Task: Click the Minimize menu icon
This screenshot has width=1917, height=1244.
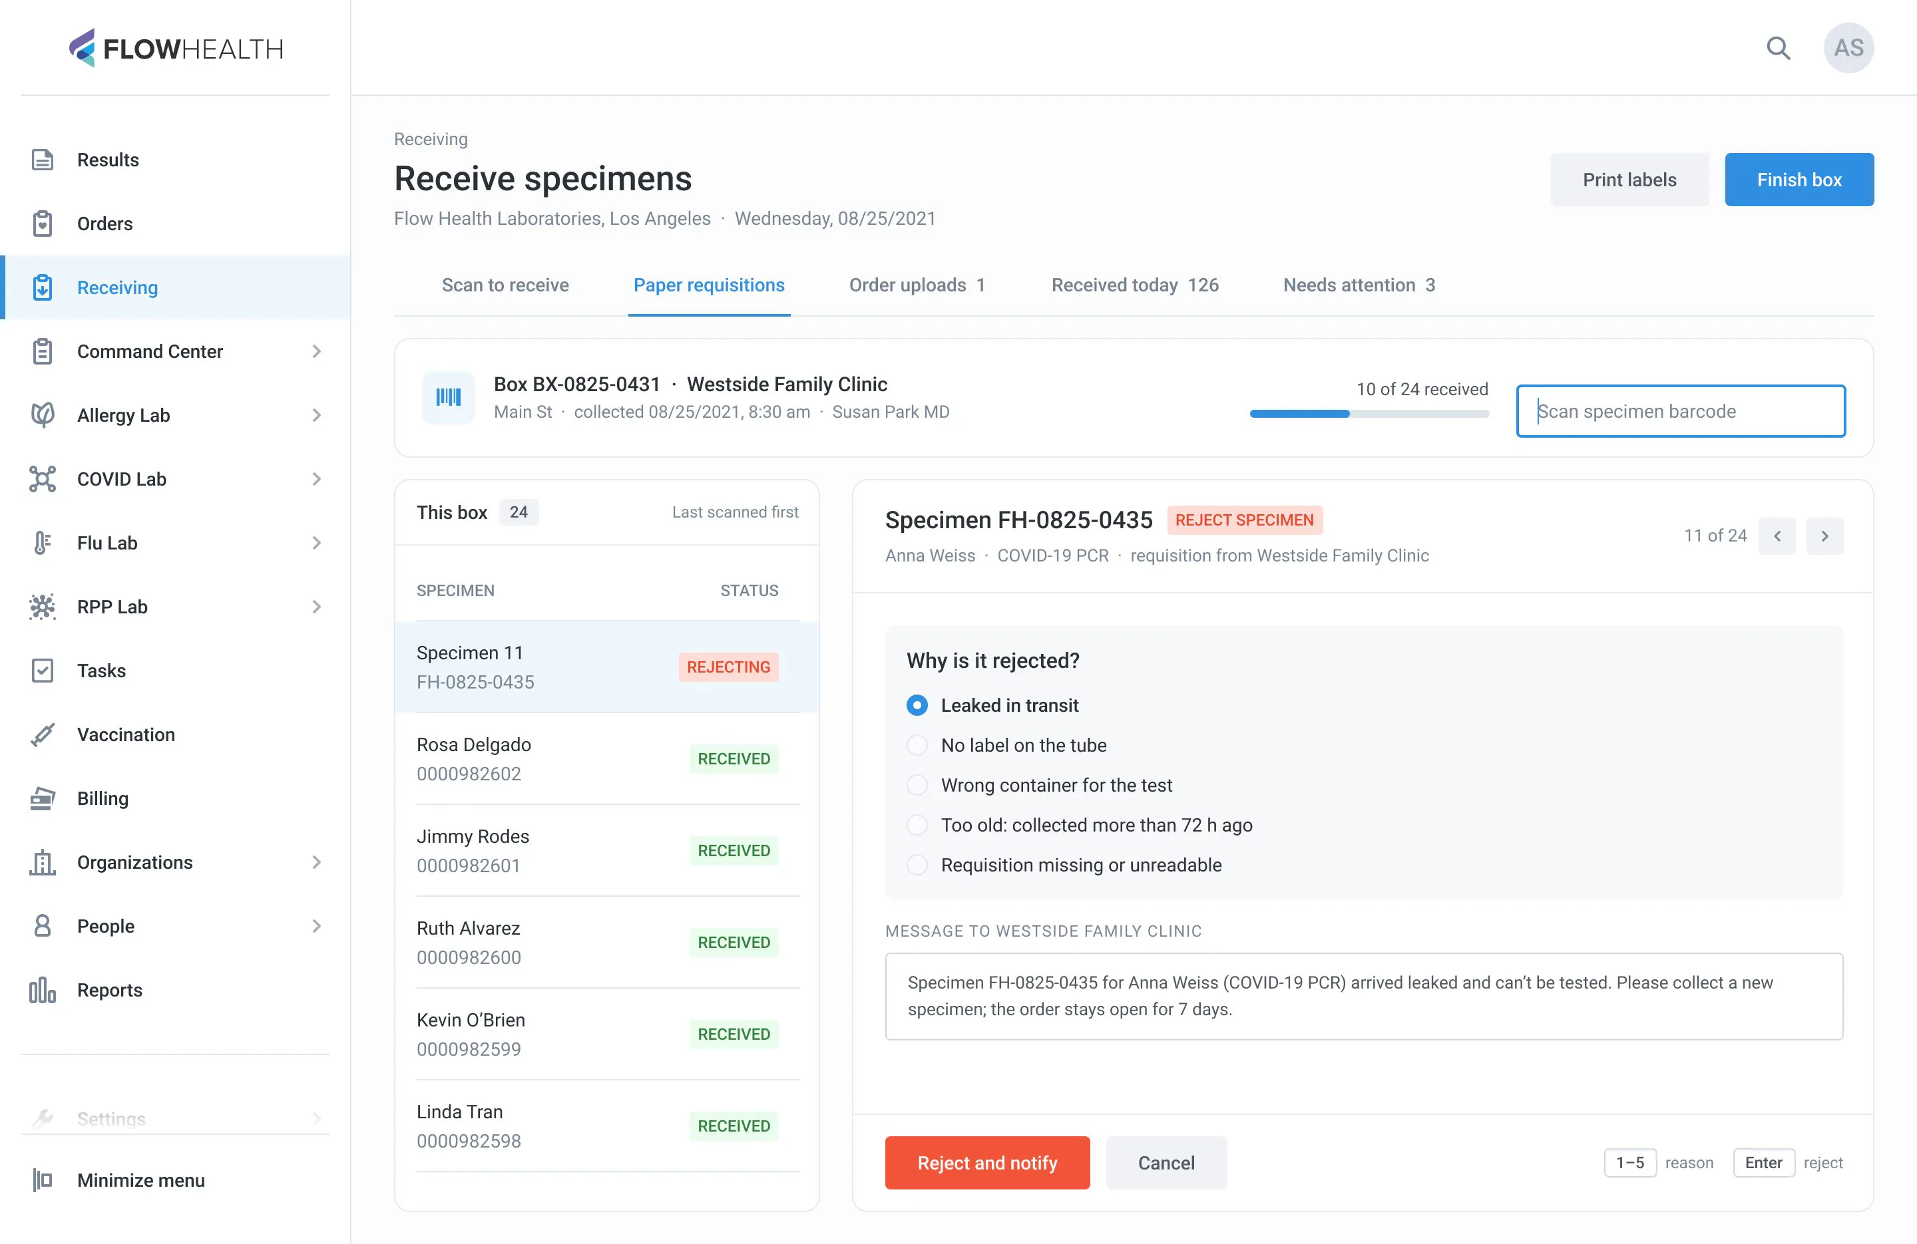Action: click(43, 1179)
